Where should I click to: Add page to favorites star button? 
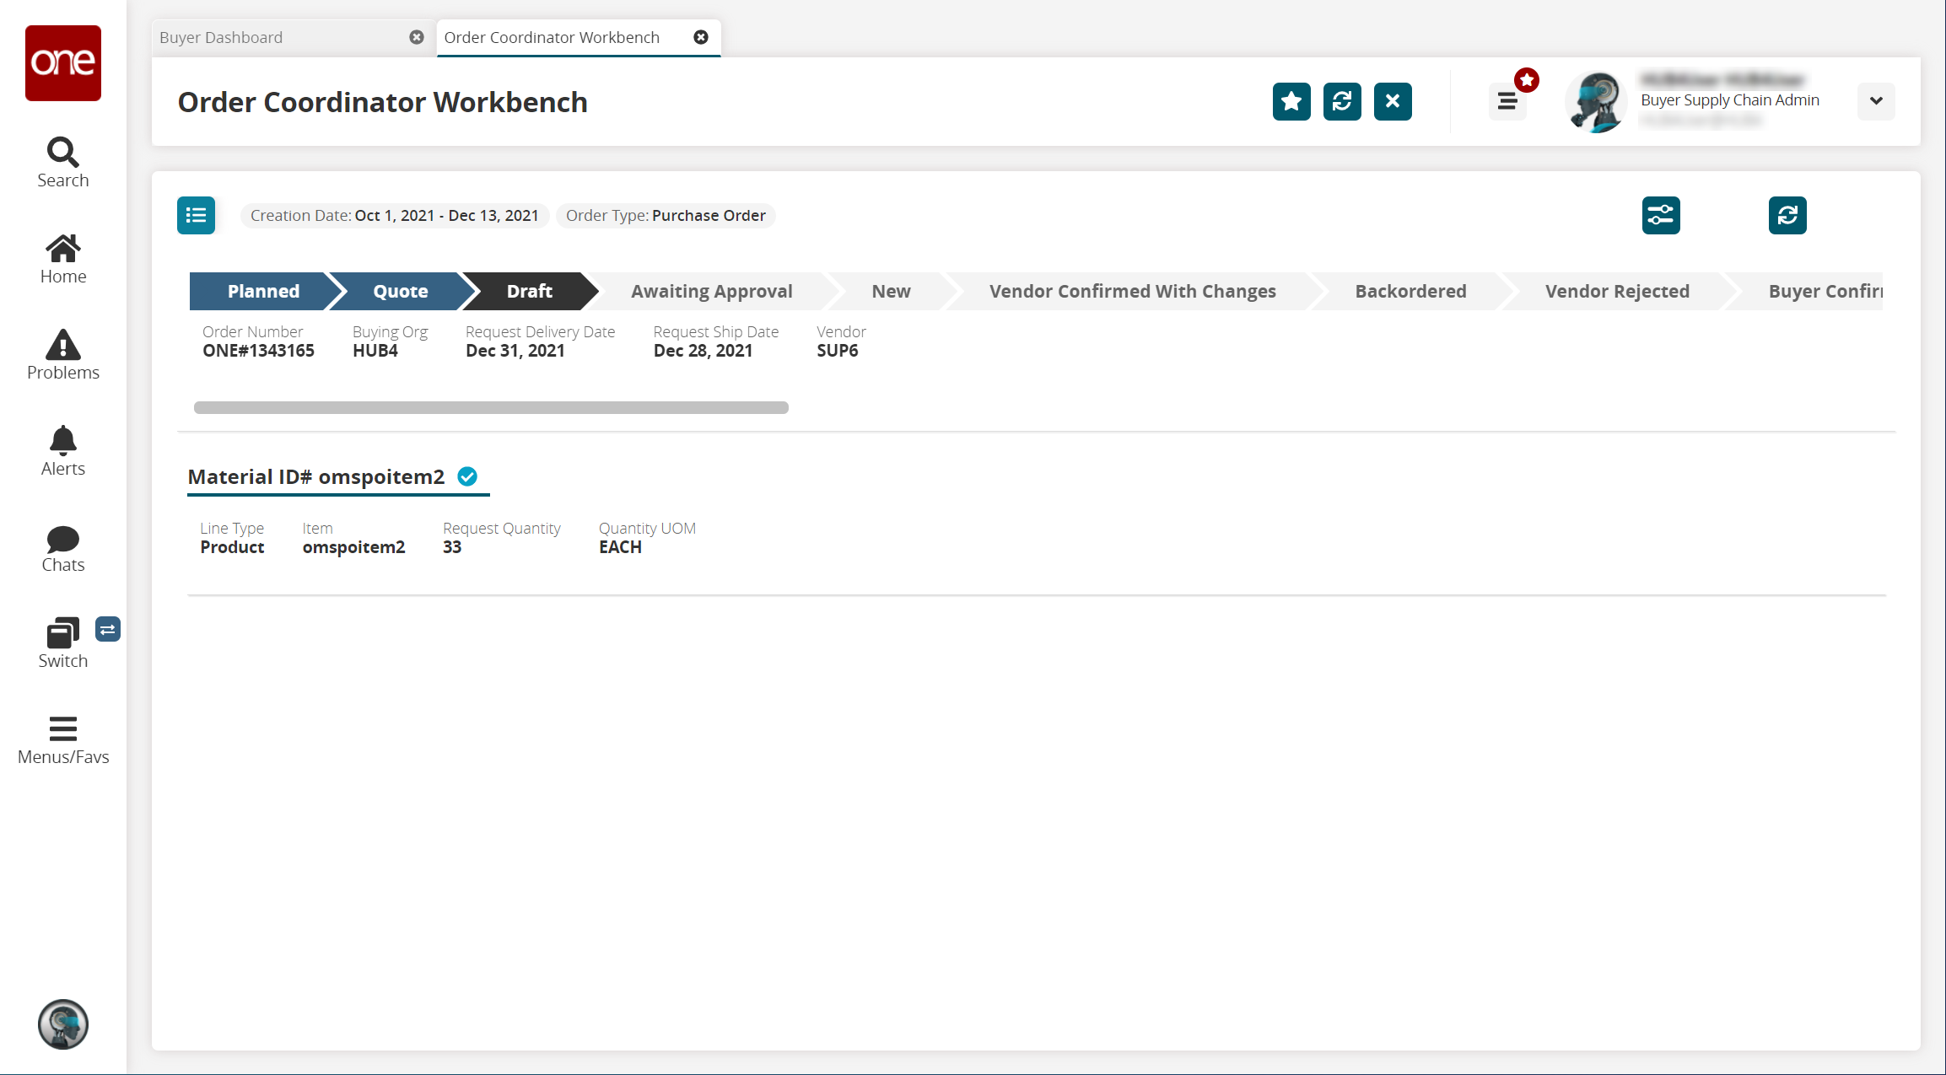[1291, 101]
